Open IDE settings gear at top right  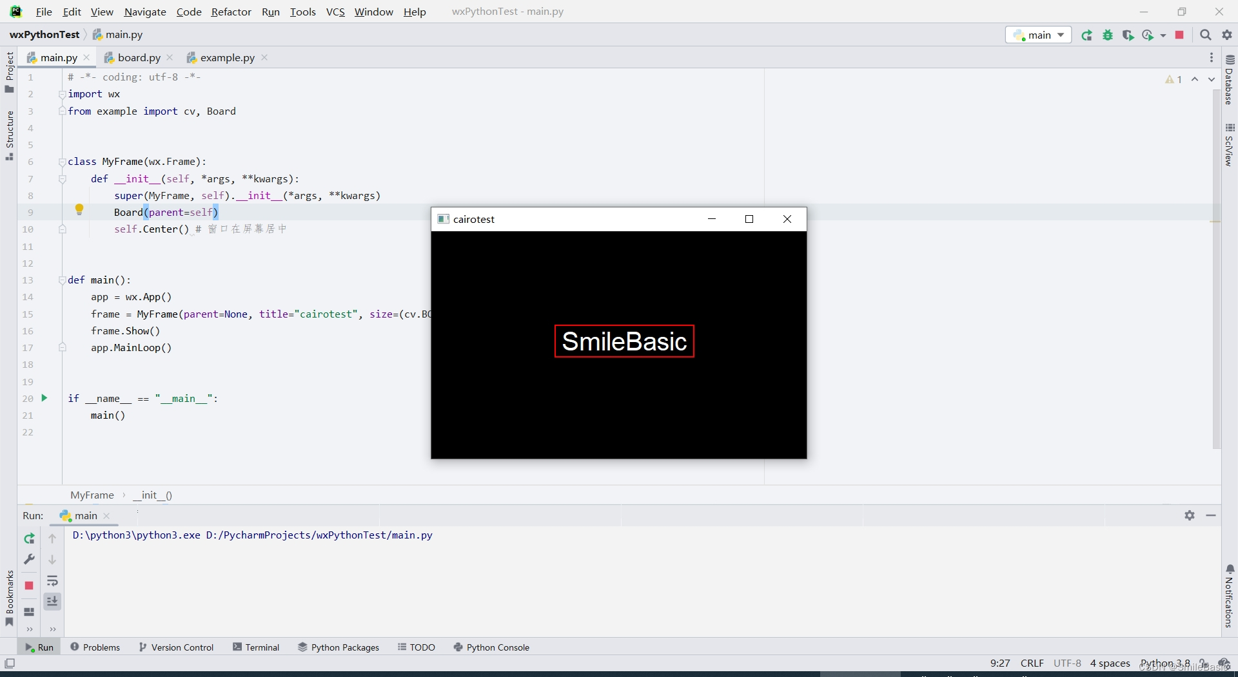[1227, 35]
